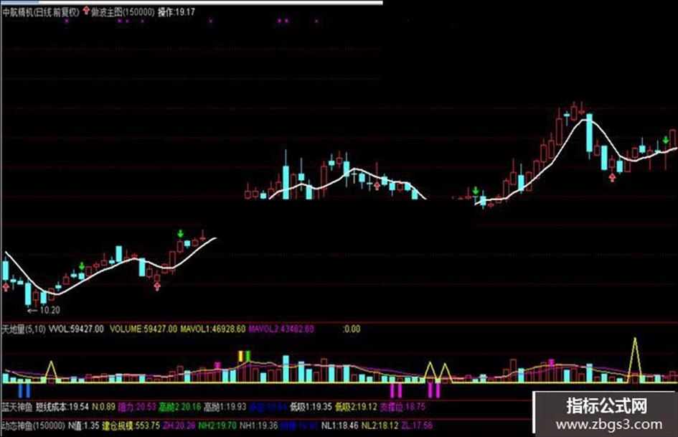Click the 操作:19.17 value
678x437 pixels.
coord(176,12)
